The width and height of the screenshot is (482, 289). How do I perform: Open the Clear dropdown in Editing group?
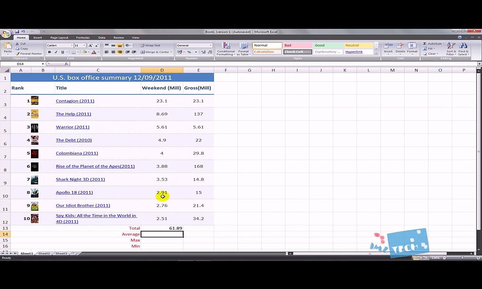tap(431, 53)
